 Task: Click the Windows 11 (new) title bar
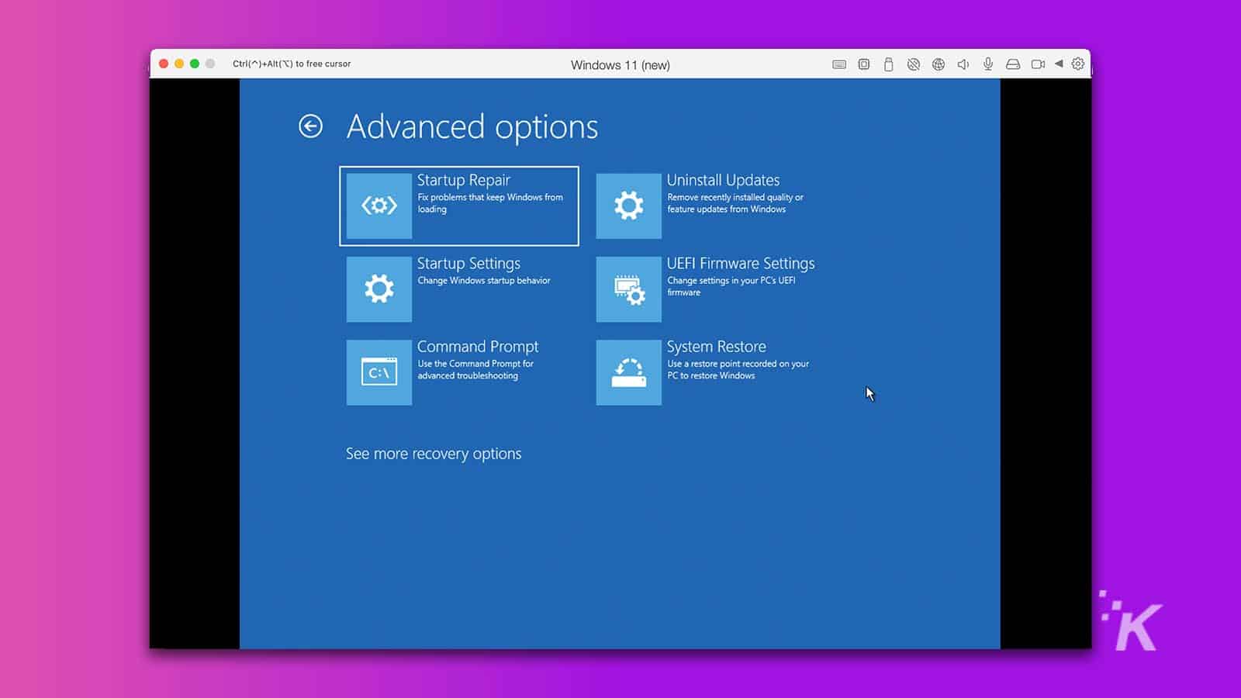pyautogui.click(x=620, y=64)
